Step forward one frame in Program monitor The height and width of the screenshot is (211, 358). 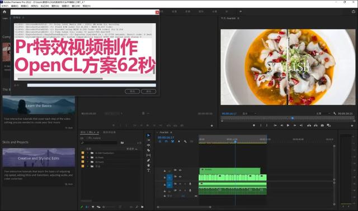point(295,126)
